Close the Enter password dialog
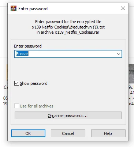The image size is (134, 147). 123,8
